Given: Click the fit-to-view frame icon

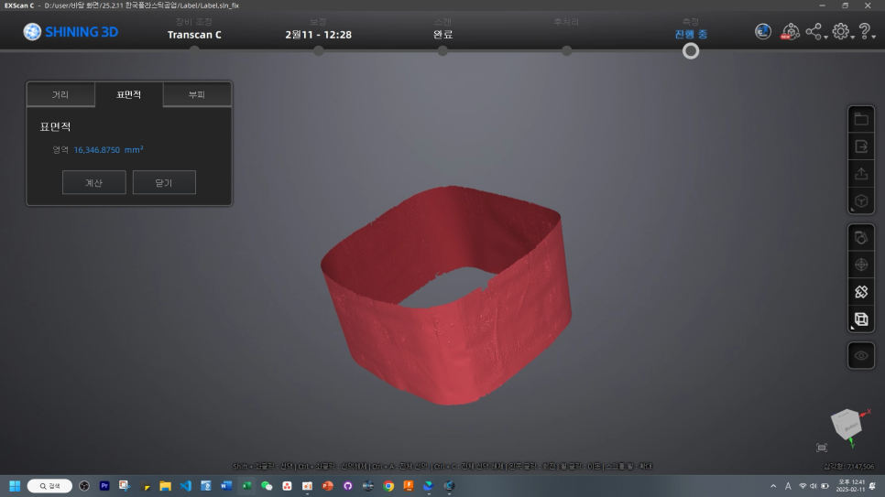Looking at the screenshot, I should pyautogui.click(x=822, y=448).
